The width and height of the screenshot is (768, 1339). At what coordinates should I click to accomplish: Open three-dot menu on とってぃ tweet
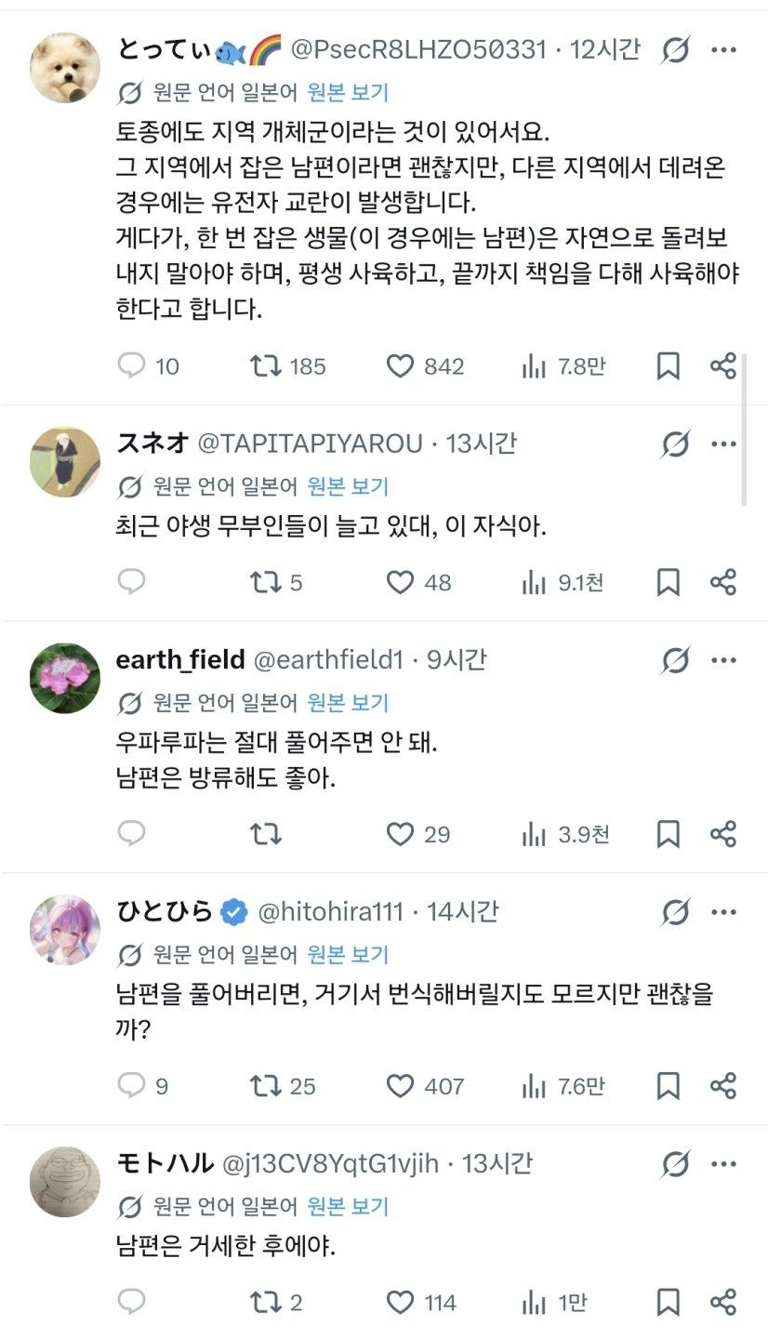pyautogui.click(x=723, y=50)
